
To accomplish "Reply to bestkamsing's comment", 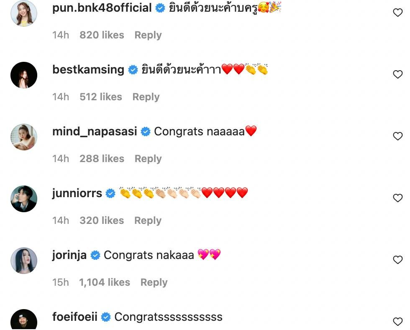I will coord(146,97).
